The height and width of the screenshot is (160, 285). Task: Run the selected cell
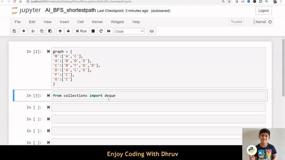pos(81,31)
